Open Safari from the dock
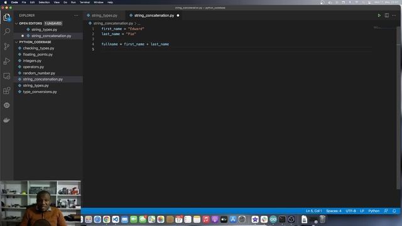 tap(97, 219)
